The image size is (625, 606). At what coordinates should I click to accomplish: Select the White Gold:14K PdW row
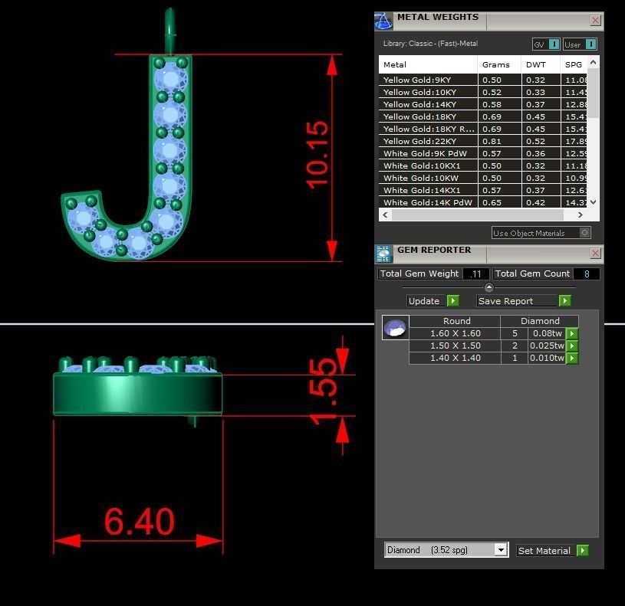pyautogui.click(x=482, y=202)
